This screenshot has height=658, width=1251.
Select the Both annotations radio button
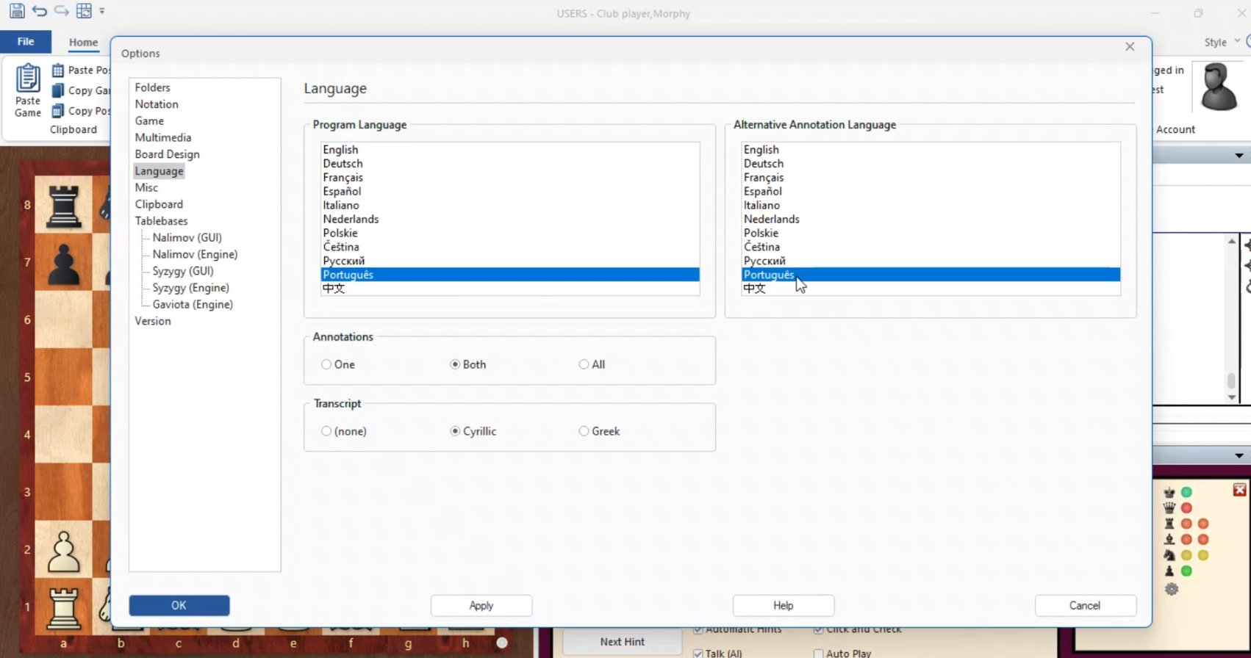455,364
